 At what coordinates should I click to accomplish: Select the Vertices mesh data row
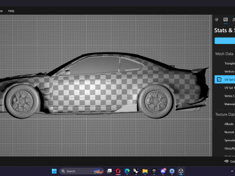(x=225, y=71)
